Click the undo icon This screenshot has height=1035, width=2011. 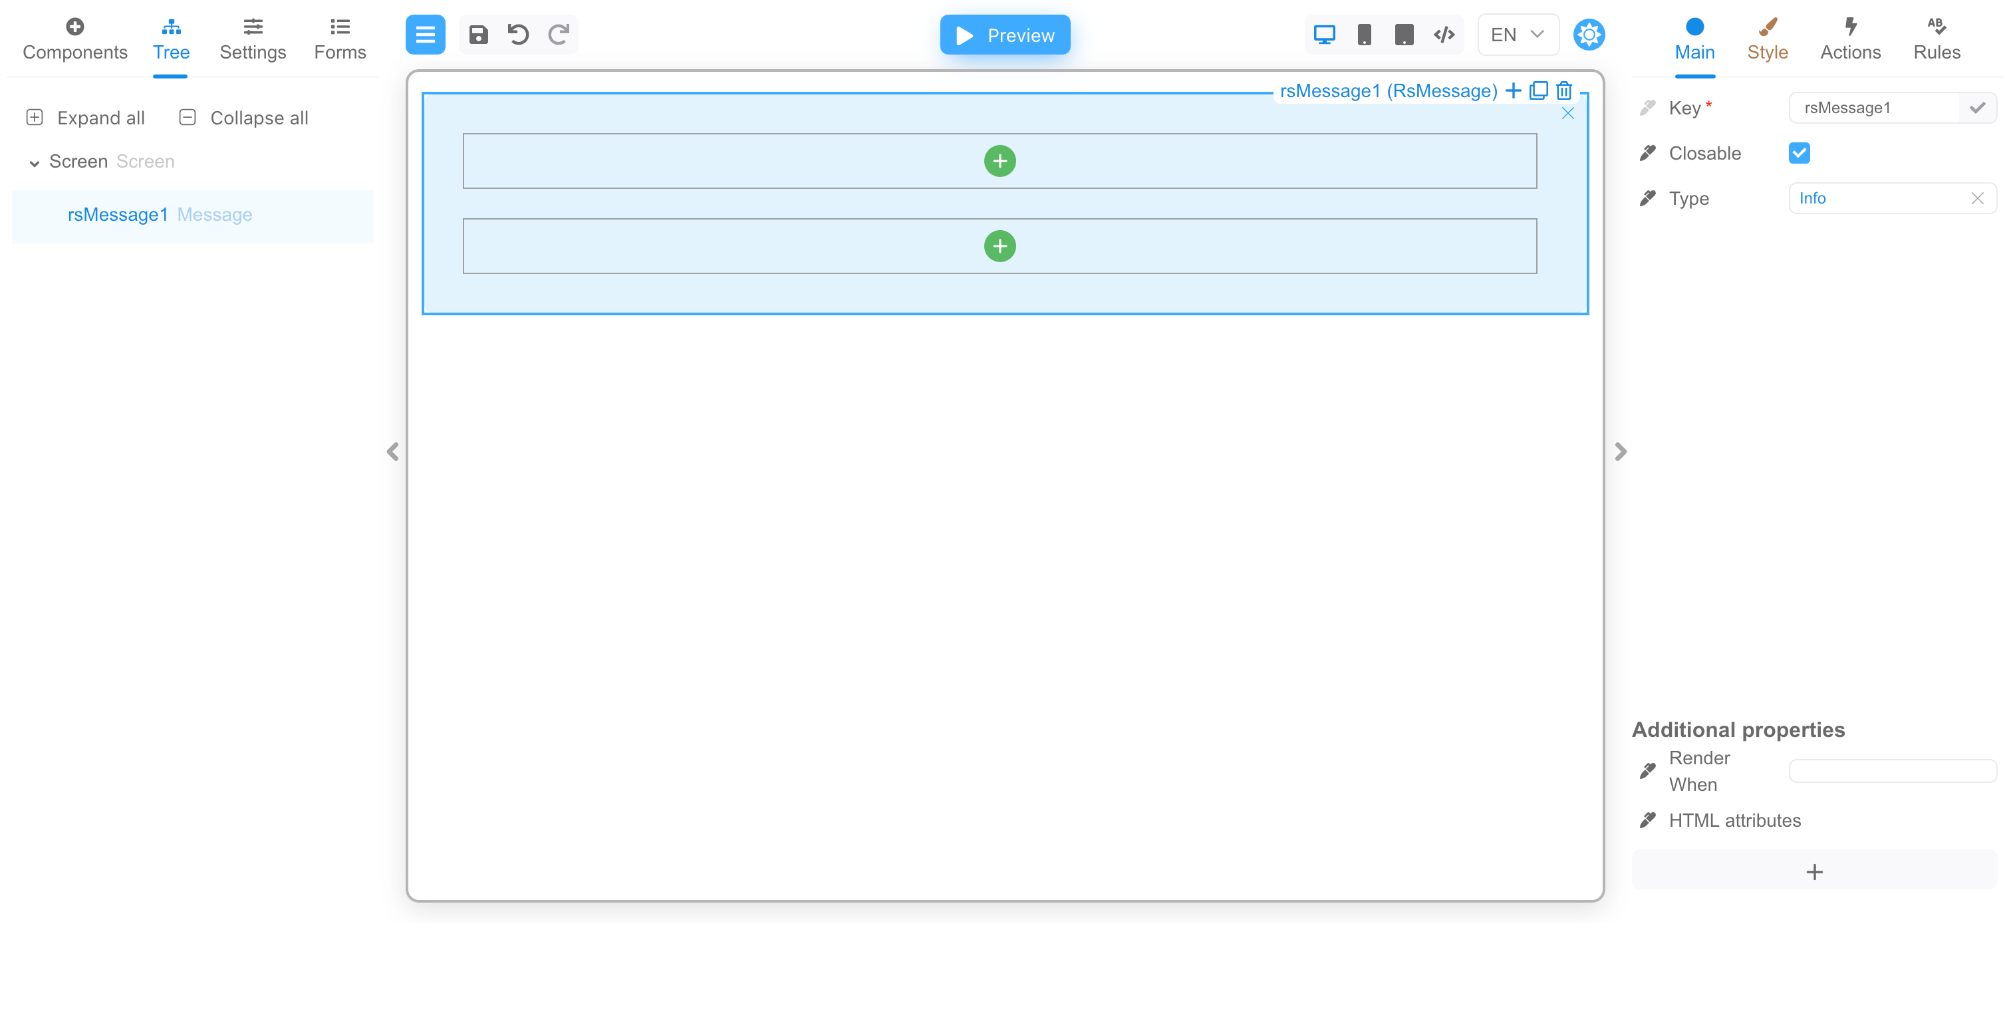click(519, 36)
